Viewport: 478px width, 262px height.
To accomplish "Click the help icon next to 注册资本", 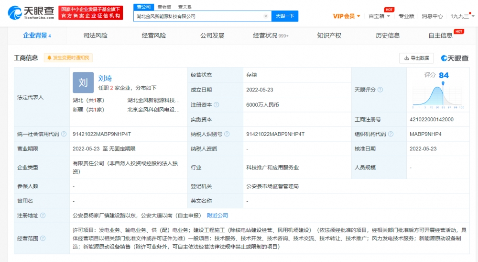I will [217, 105].
